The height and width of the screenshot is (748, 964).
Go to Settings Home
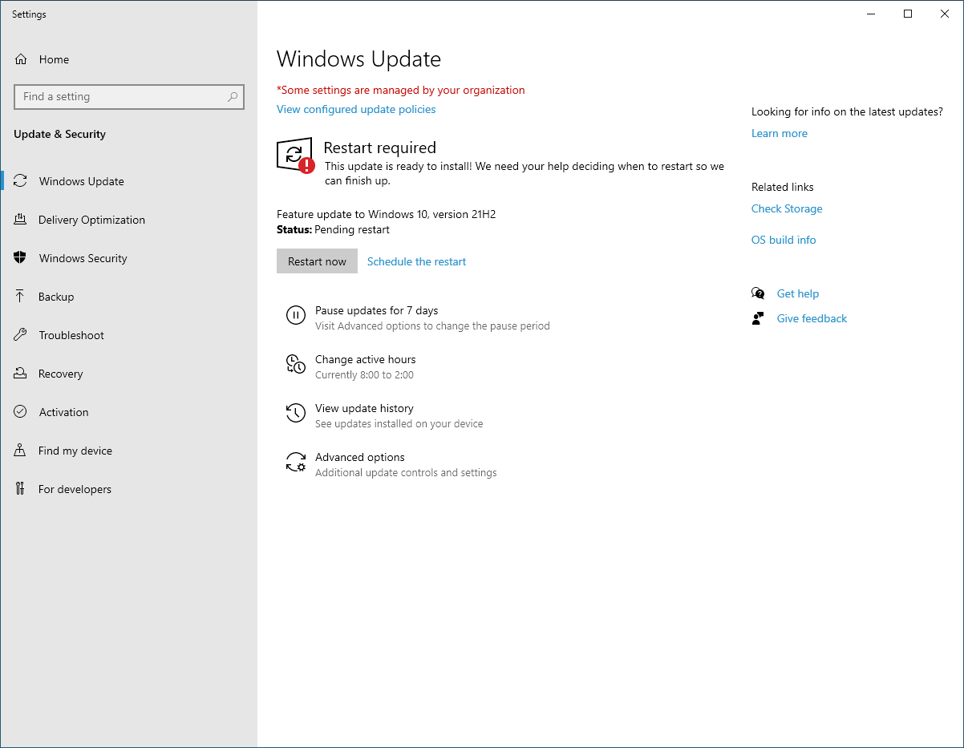click(x=128, y=59)
